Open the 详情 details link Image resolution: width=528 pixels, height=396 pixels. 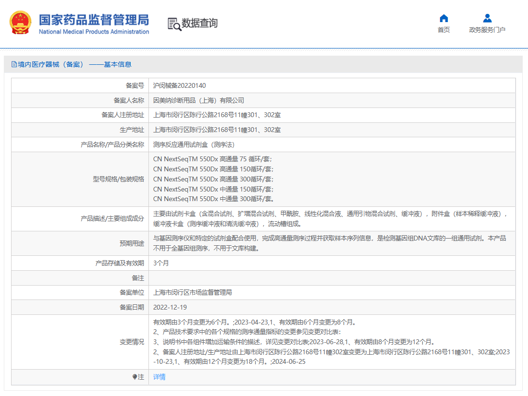pos(160,377)
